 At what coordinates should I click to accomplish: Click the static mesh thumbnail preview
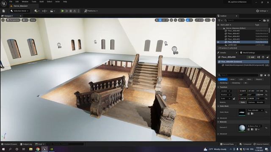pyautogui.click(x=242, y=112)
